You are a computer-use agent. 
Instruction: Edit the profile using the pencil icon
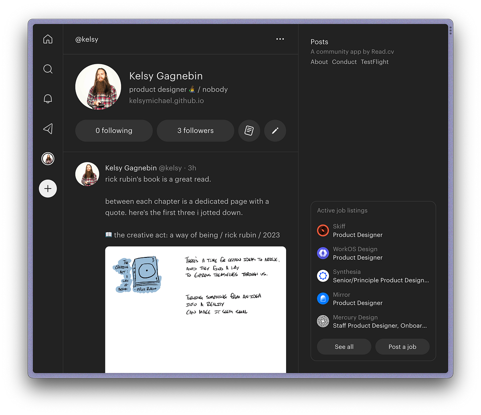pyautogui.click(x=275, y=130)
